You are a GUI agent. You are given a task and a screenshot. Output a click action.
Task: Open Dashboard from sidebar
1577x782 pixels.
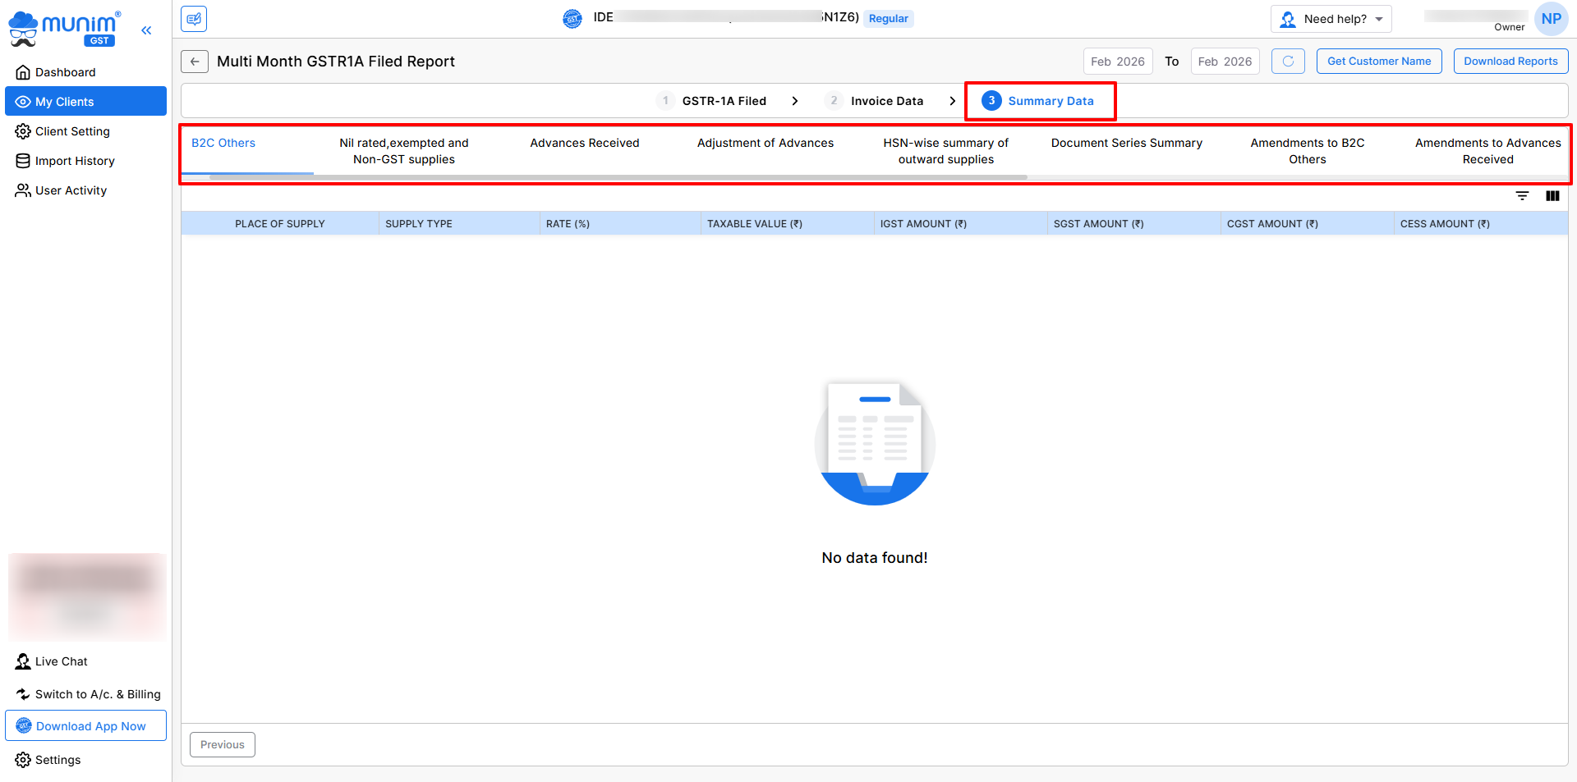click(x=65, y=72)
